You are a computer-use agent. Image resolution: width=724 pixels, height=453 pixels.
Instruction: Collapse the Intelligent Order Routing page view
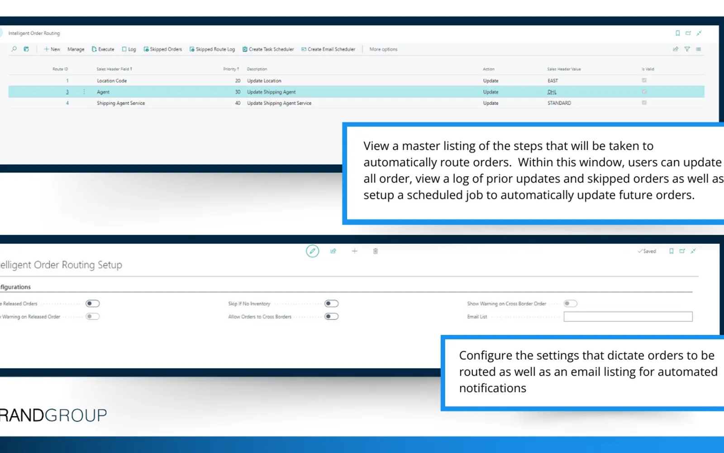[699, 33]
